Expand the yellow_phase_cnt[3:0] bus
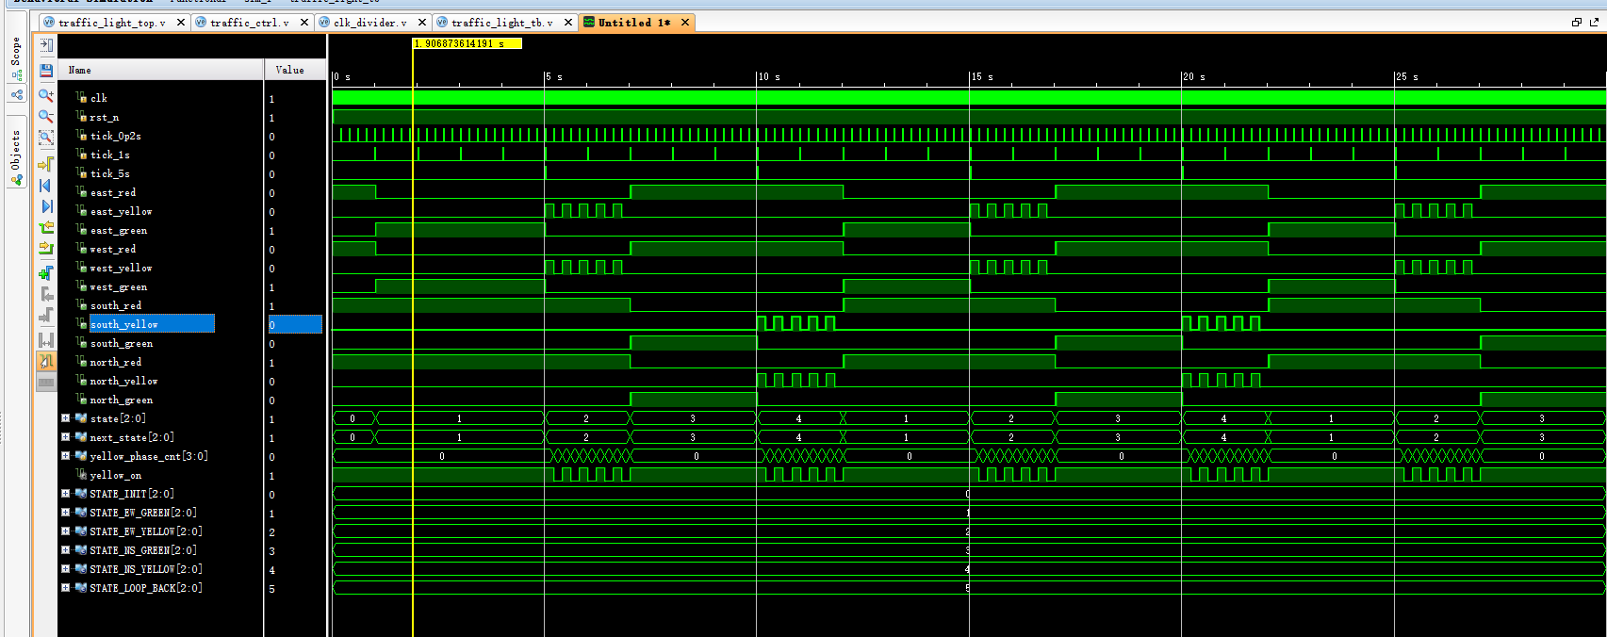Screen dimensions: 1607x637 (65, 455)
